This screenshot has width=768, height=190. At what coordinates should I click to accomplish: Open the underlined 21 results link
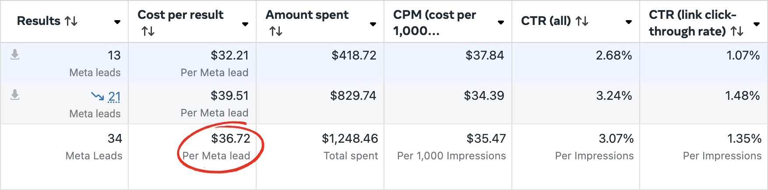click(x=114, y=96)
